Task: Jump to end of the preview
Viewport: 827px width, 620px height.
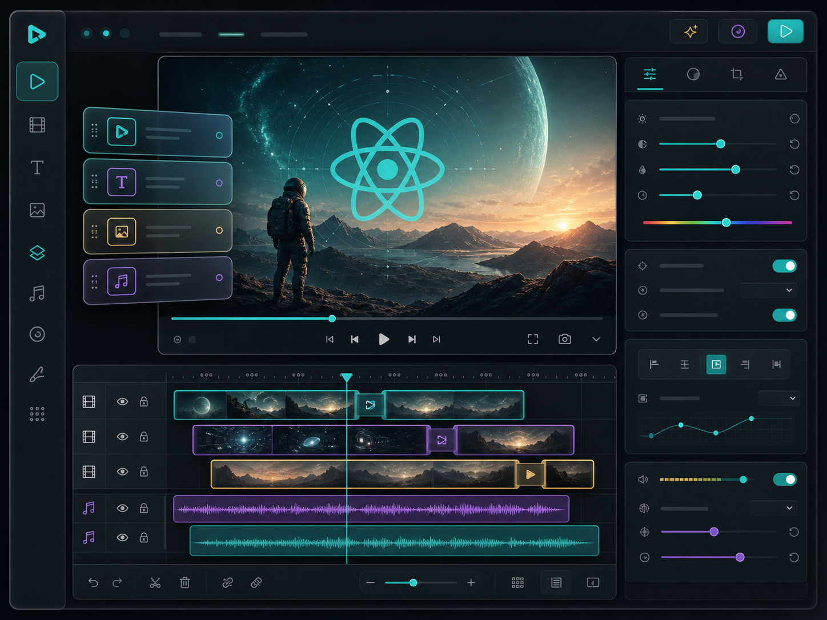Action: pos(436,339)
